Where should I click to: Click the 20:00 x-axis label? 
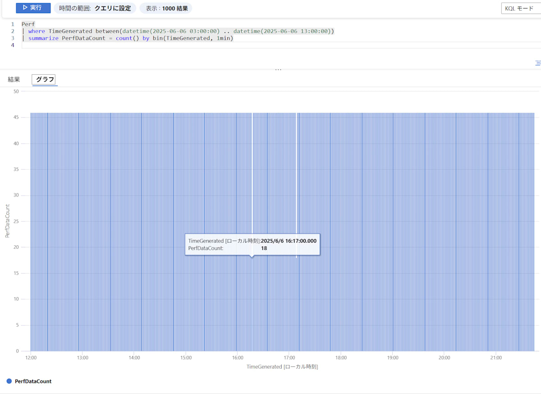click(444, 358)
